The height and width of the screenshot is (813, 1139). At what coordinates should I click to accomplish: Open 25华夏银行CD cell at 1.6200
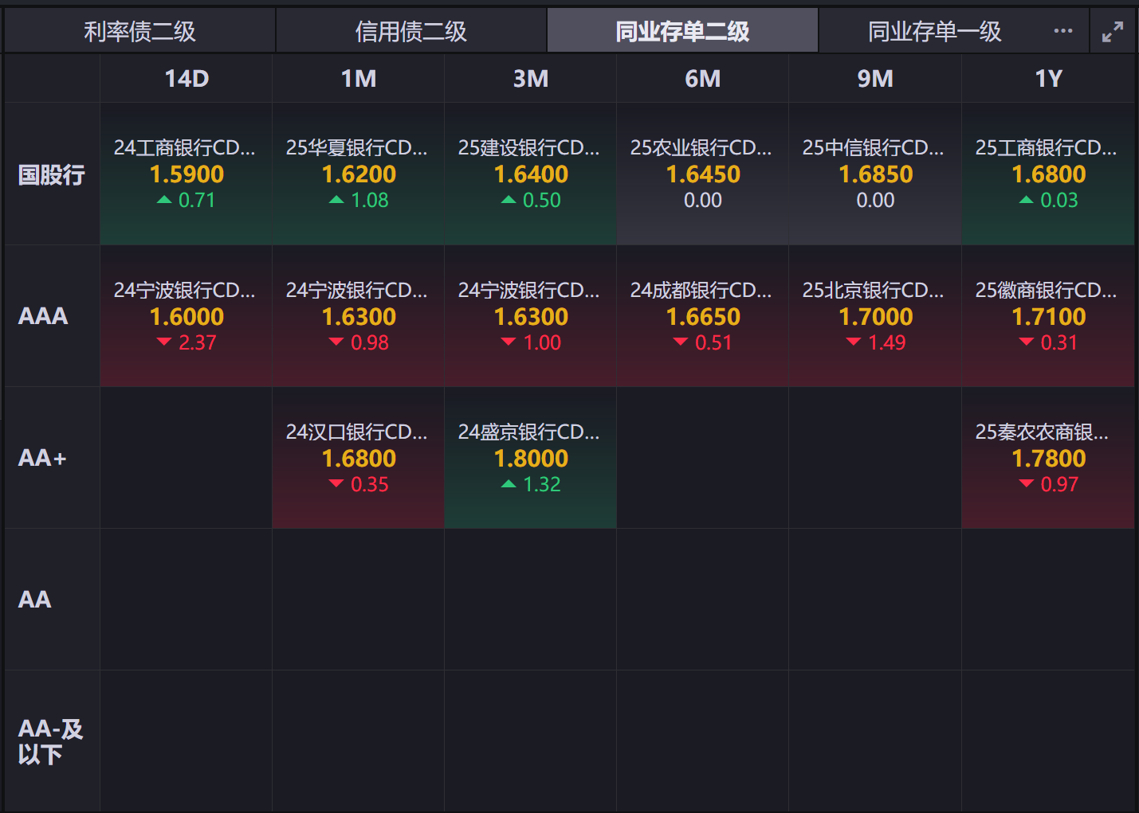[x=359, y=174]
